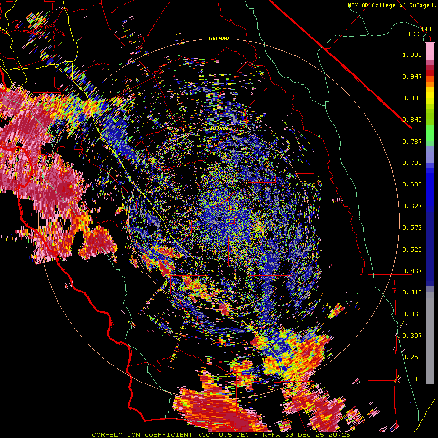
Task: Click the 0.680 legend value
Action: (412, 184)
